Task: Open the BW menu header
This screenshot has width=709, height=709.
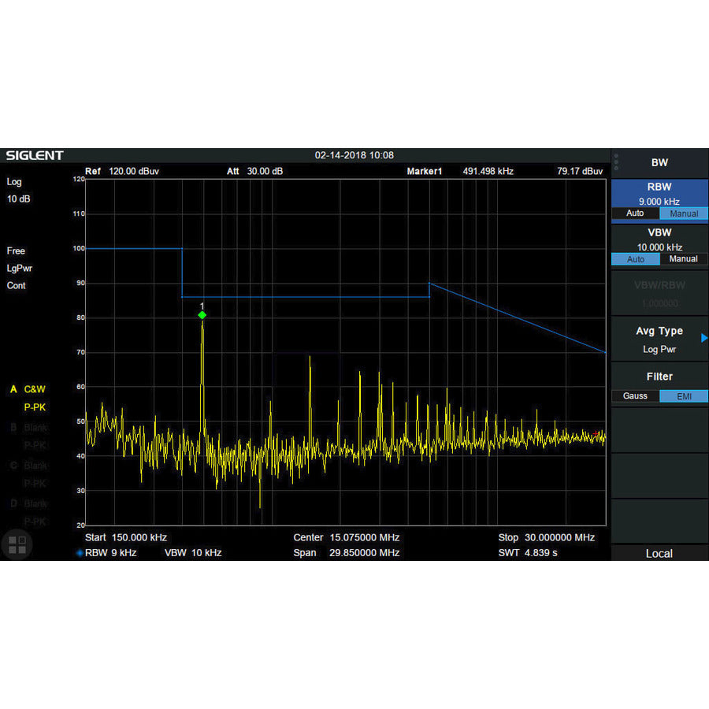Action: point(659,162)
